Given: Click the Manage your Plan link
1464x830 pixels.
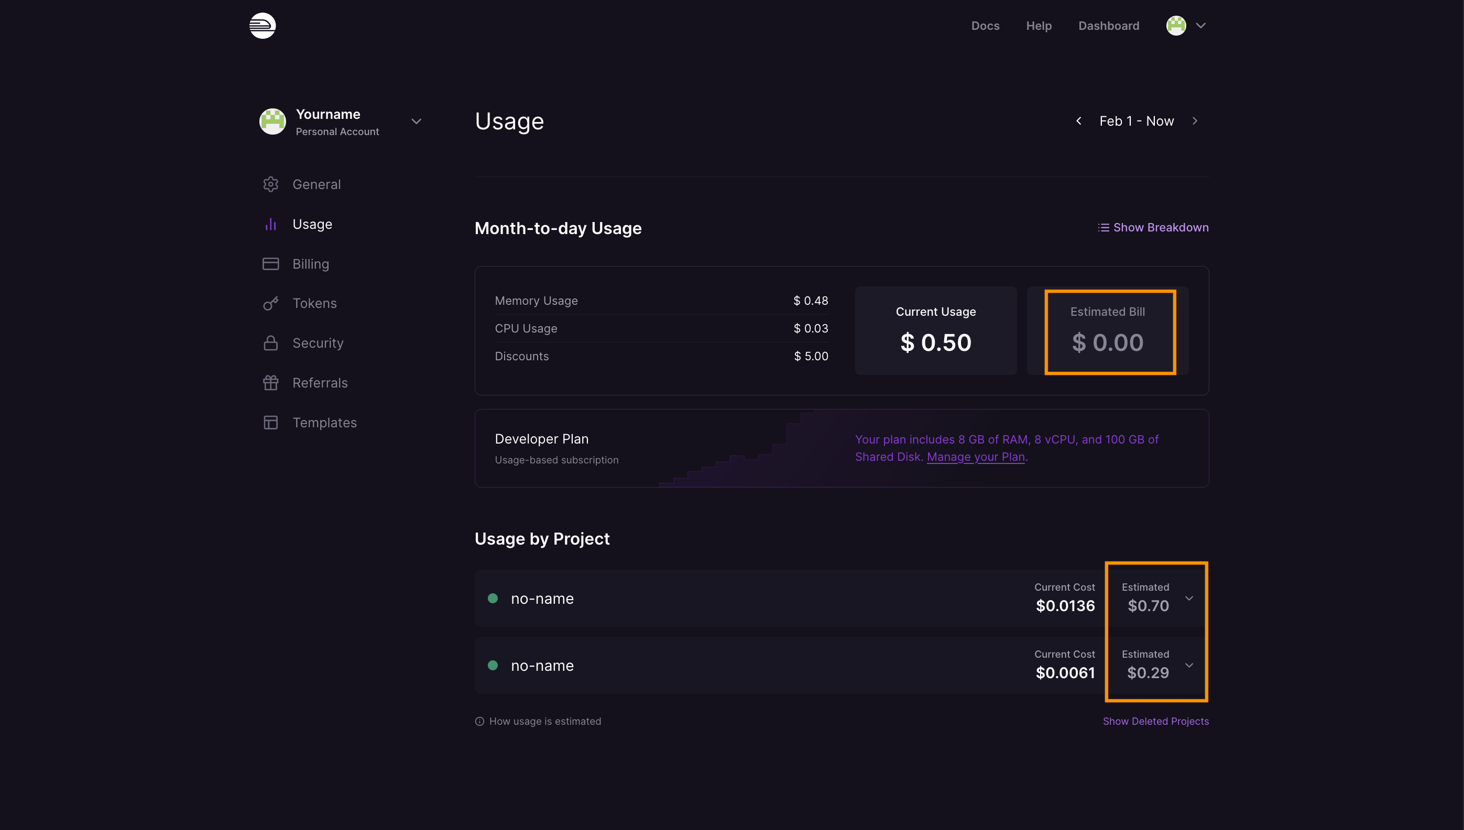Looking at the screenshot, I should [x=976, y=457].
